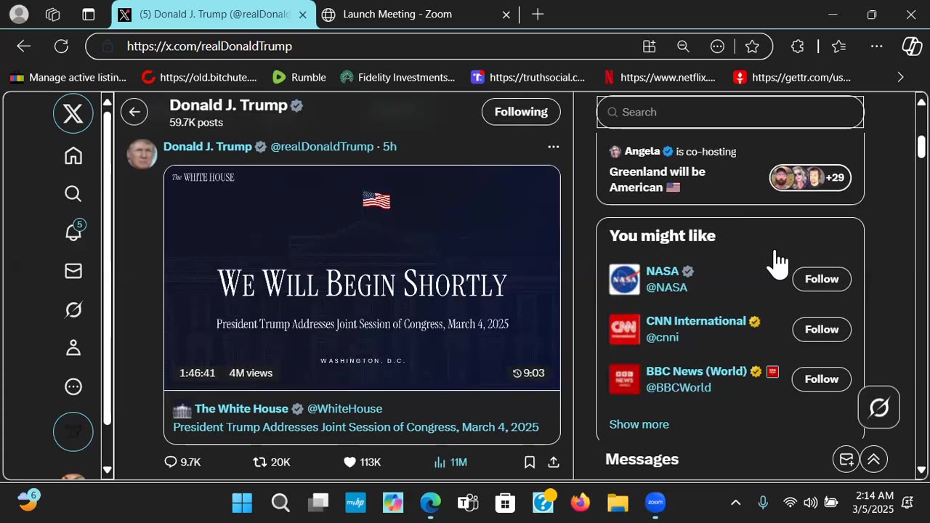The width and height of the screenshot is (930, 523).
Task: Open the post's three-dot more menu
Action: (x=554, y=147)
